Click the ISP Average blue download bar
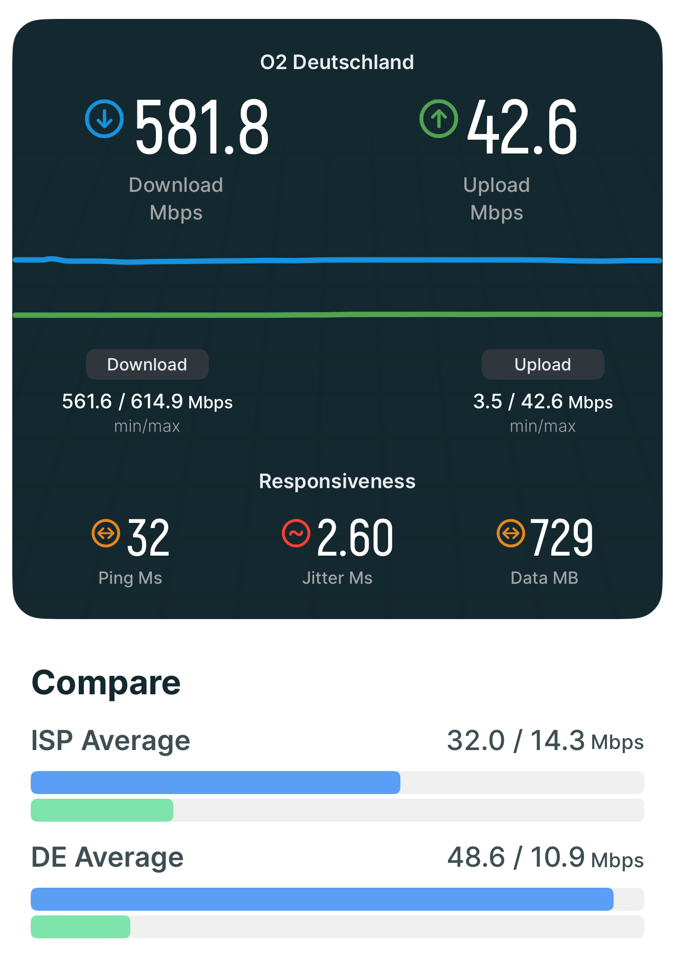Viewport: 675px width, 967px height. 215,782
